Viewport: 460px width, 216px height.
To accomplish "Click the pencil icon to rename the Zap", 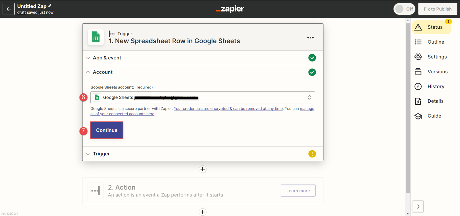I will pos(50,6).
